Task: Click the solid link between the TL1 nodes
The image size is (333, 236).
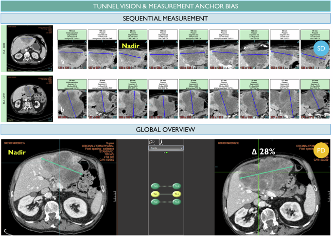Action: (x=166, y=194)
